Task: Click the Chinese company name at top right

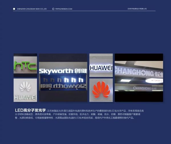Action: coord(137,9)
